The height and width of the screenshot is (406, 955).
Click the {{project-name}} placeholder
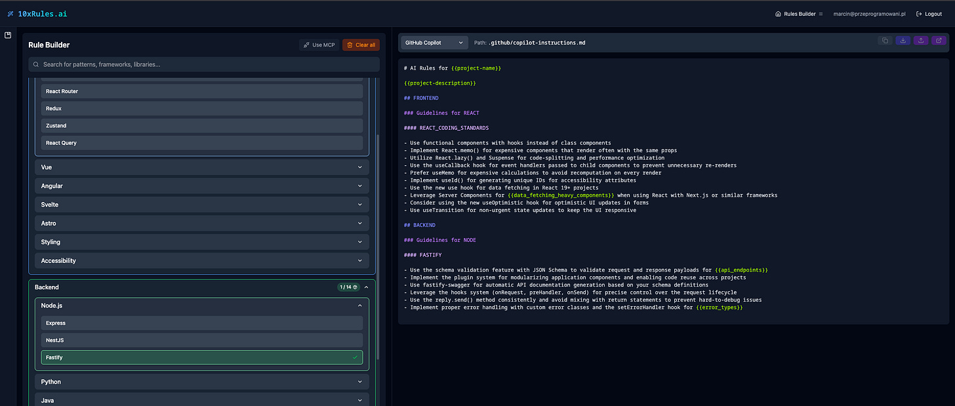(x=476, y=68)
